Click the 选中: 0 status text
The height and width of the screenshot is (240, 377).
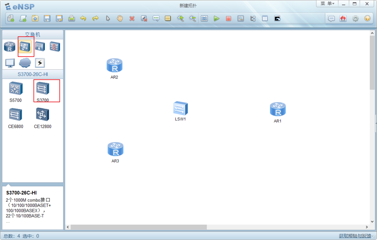[x=31, y=236]
